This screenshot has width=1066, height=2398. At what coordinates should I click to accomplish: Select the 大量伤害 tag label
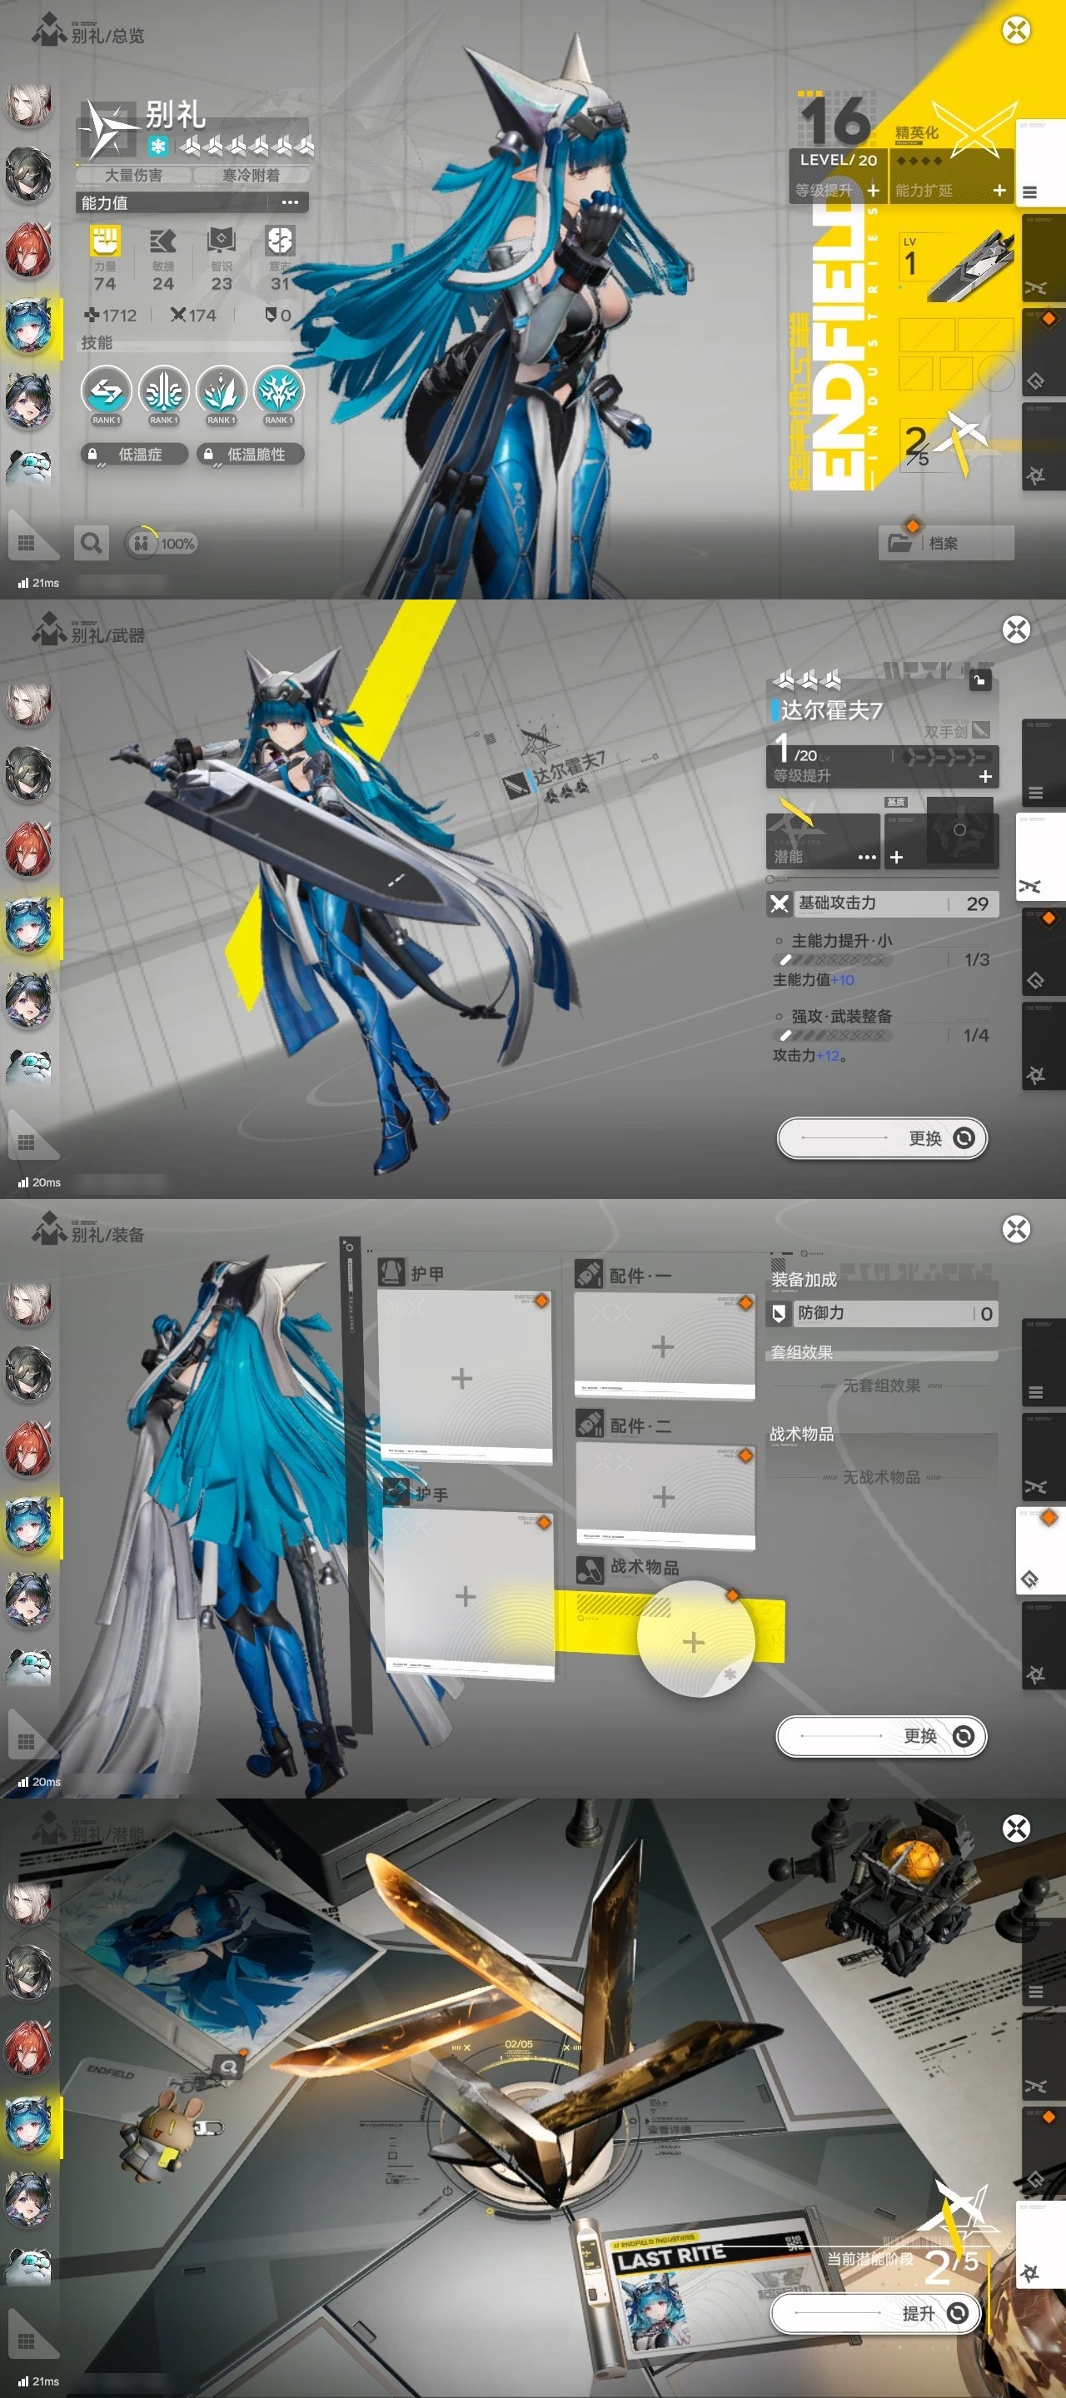point(133,175)
